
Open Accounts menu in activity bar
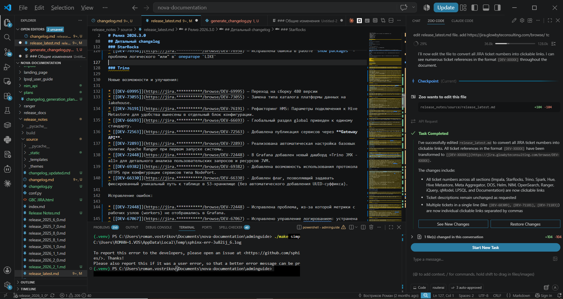click(x=7, y=270)
